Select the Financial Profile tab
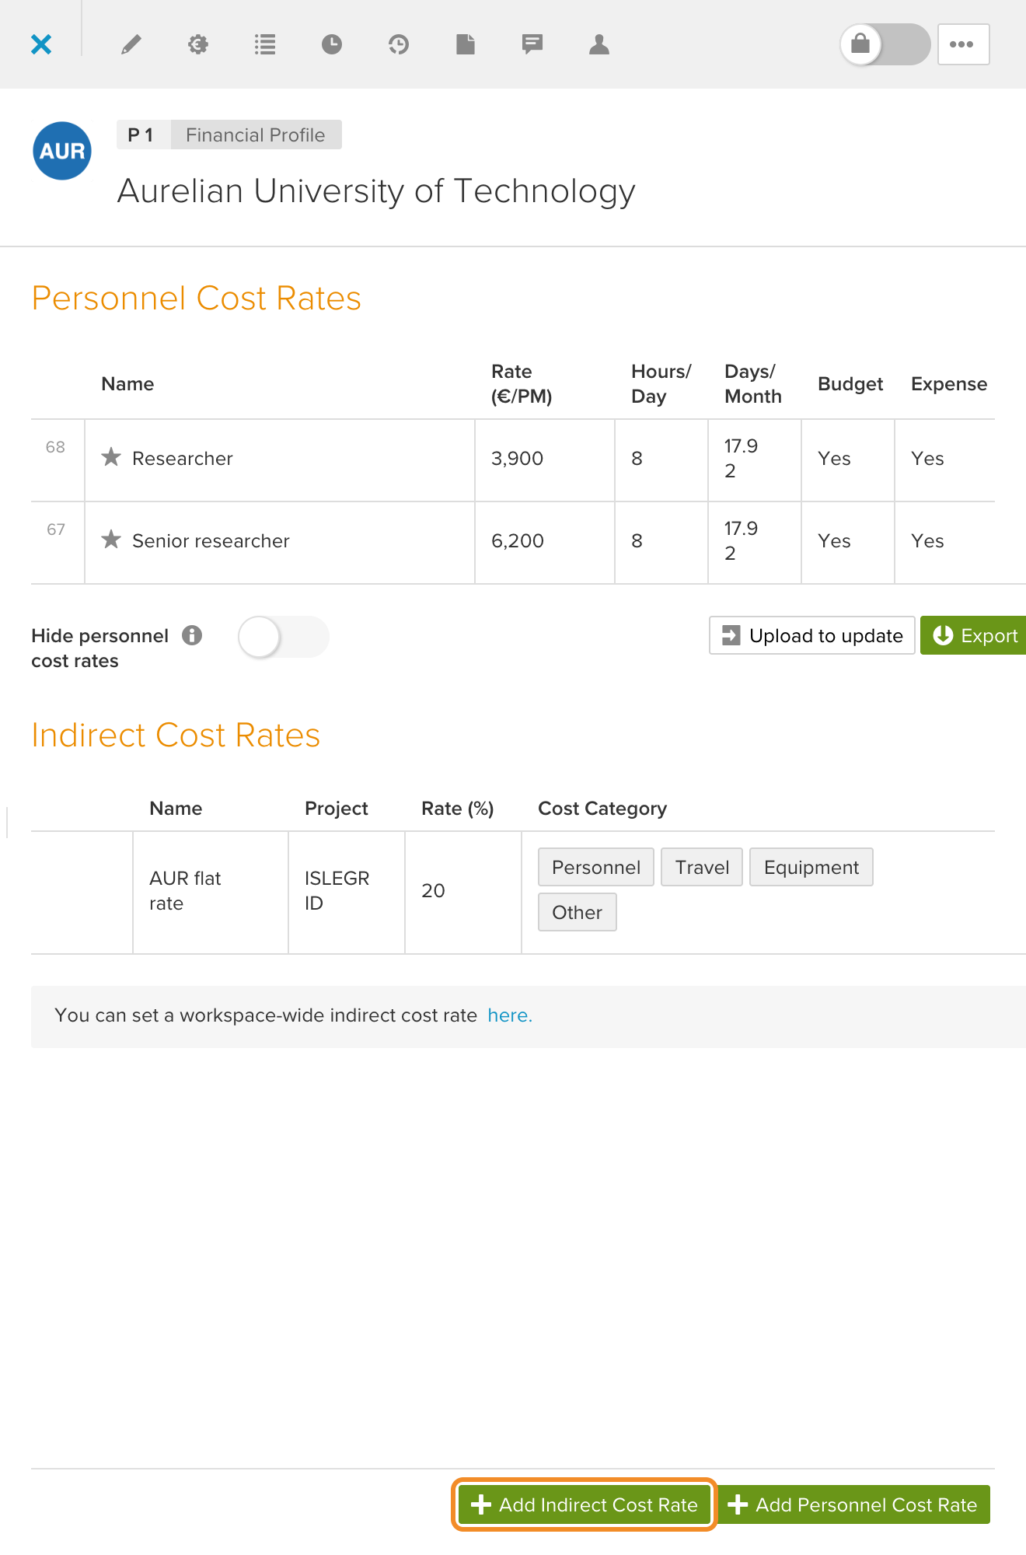The width and height of the screenshot is (1026, 1555). click(x=256, y=135)
